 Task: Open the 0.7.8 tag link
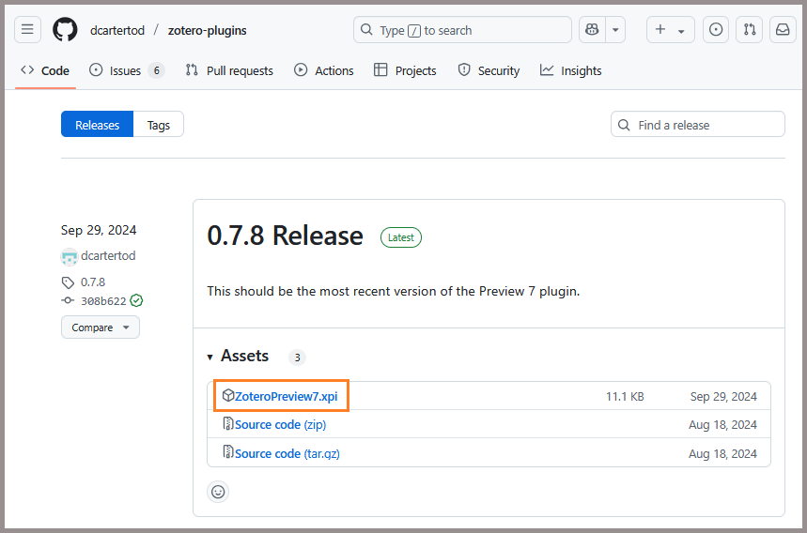pyautogui.click(x=93, y=282)
